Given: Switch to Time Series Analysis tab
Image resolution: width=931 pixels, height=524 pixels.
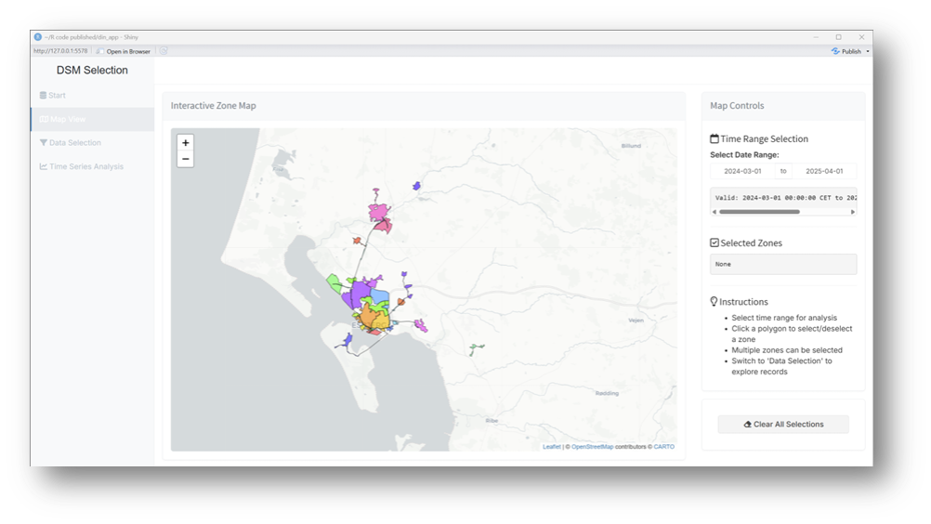Looking at the screenshot, I should tap(85, 167).
